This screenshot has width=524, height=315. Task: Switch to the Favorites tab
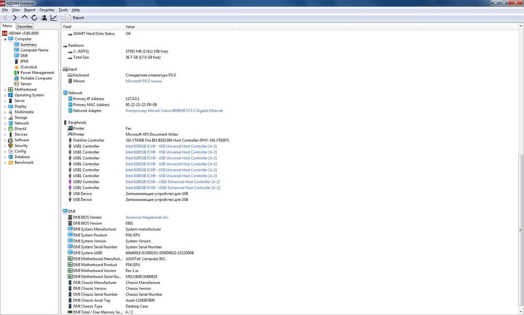point(25,26)
